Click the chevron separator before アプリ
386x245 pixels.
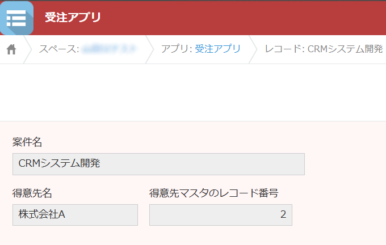pyautogui.click(x=150, y=49)
